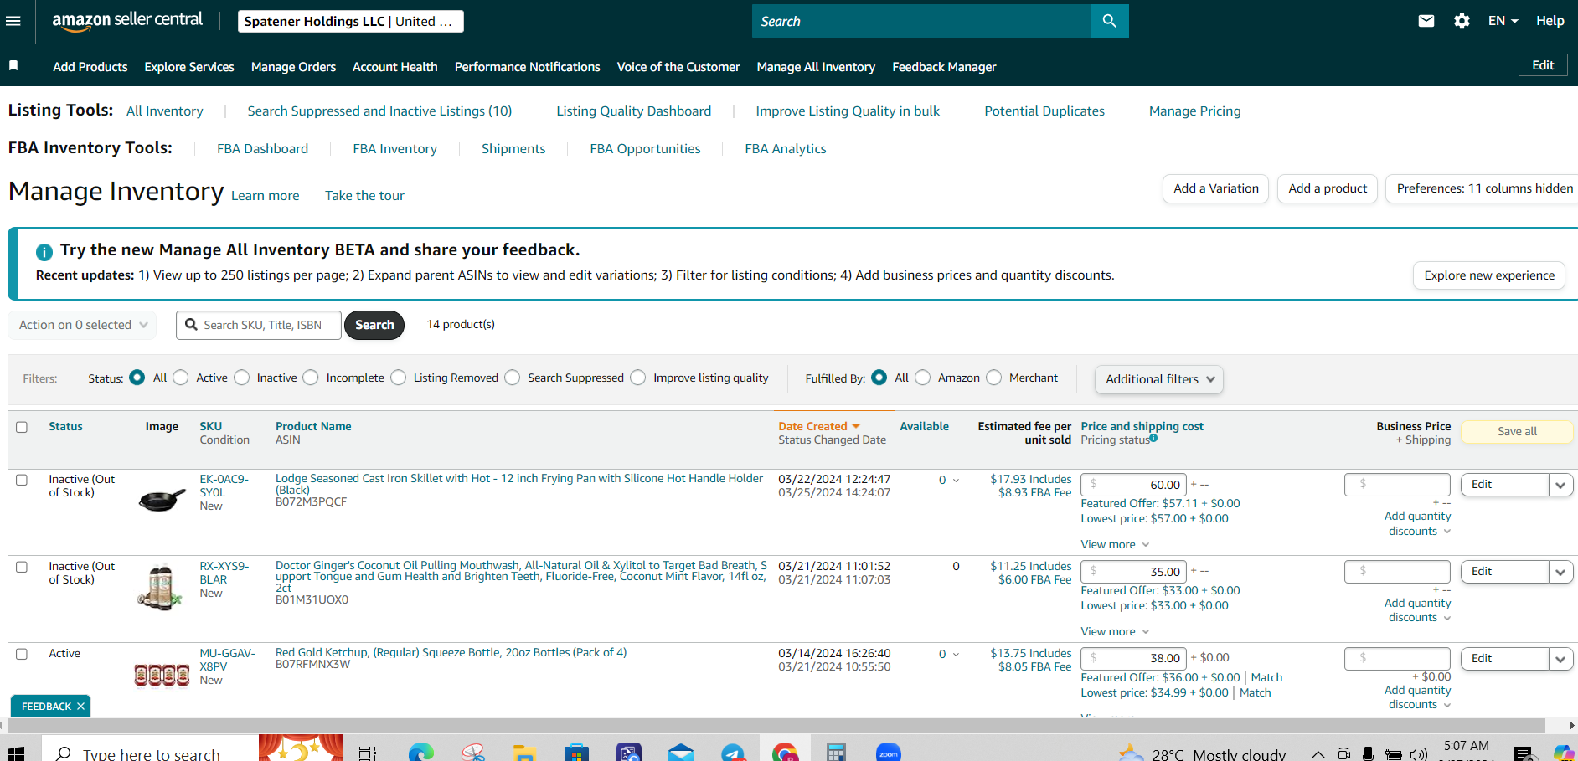Select the Active status filter radio

(x=181, y=378)
